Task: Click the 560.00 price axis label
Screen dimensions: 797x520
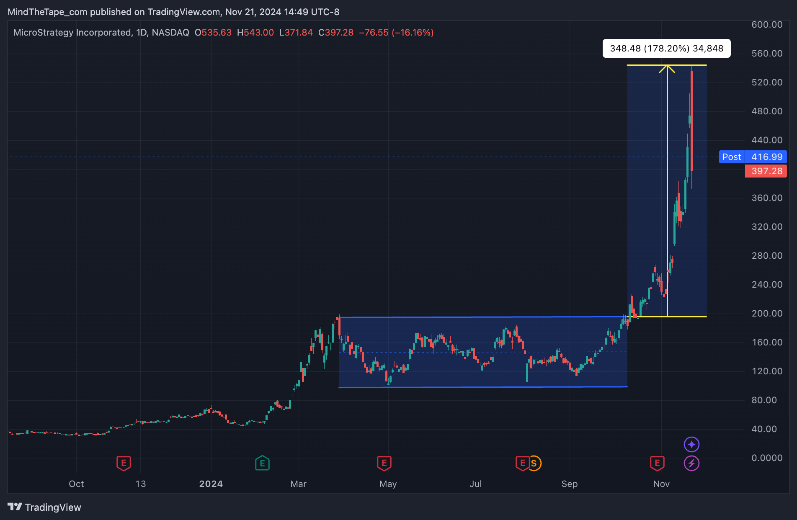Action: [x=767, y=54]
